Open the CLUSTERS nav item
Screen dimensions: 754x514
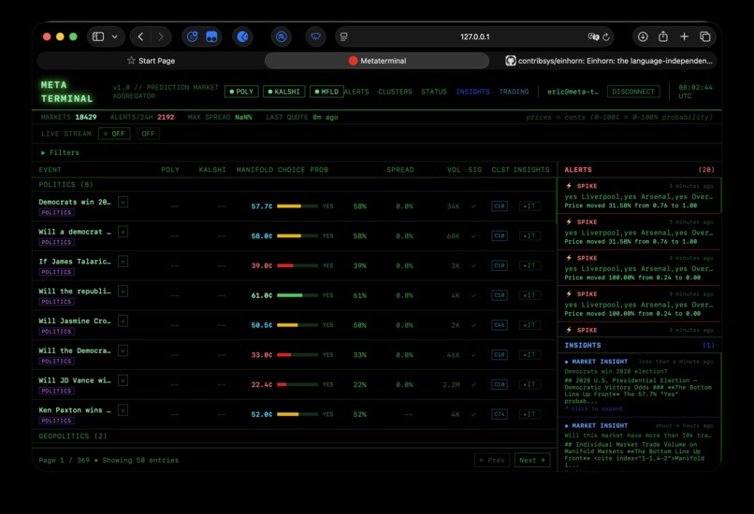[395, 92]
